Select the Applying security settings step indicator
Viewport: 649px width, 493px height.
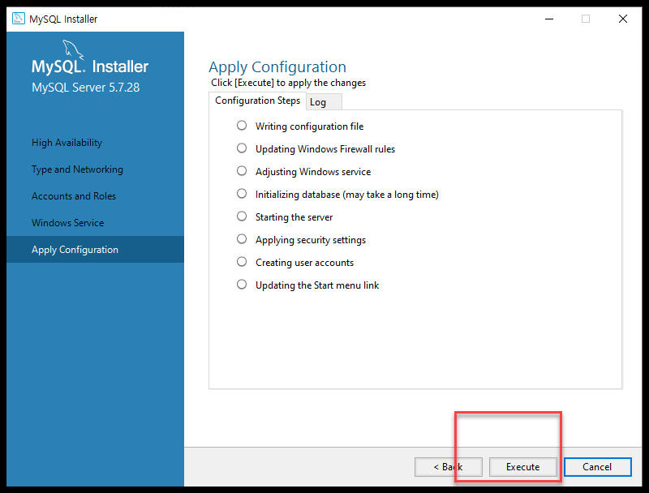(242, 239)
